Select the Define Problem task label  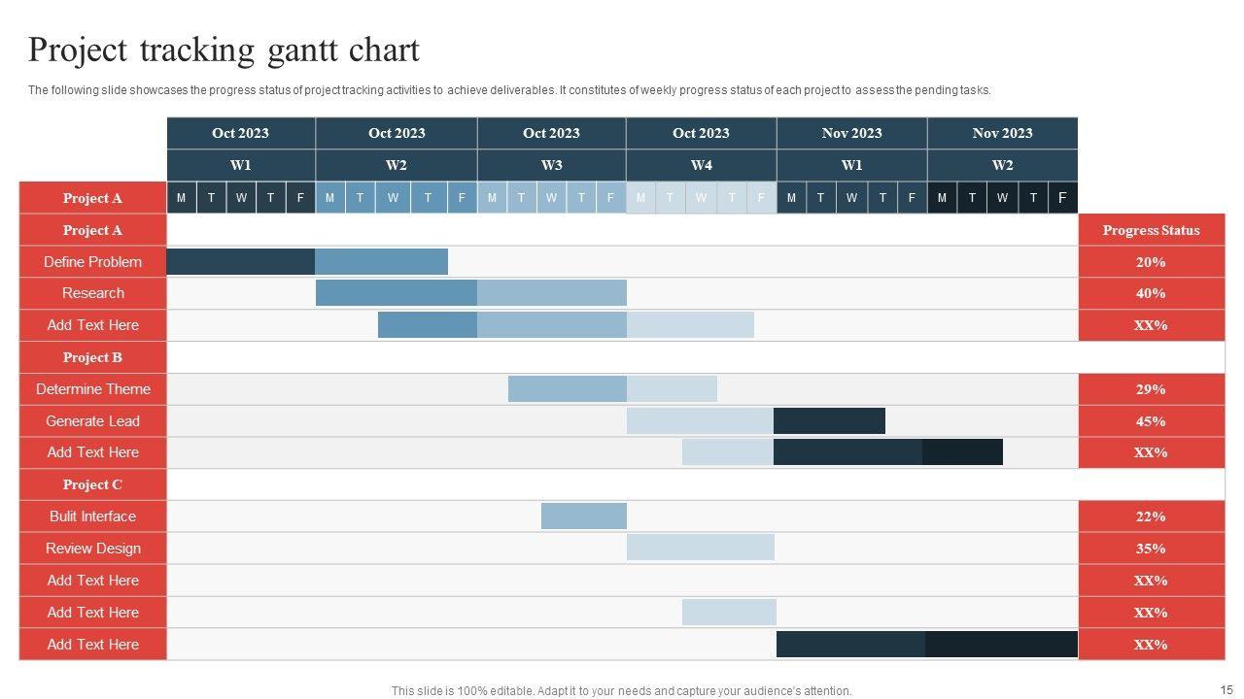pyautogui.click(x=92, y=262)
